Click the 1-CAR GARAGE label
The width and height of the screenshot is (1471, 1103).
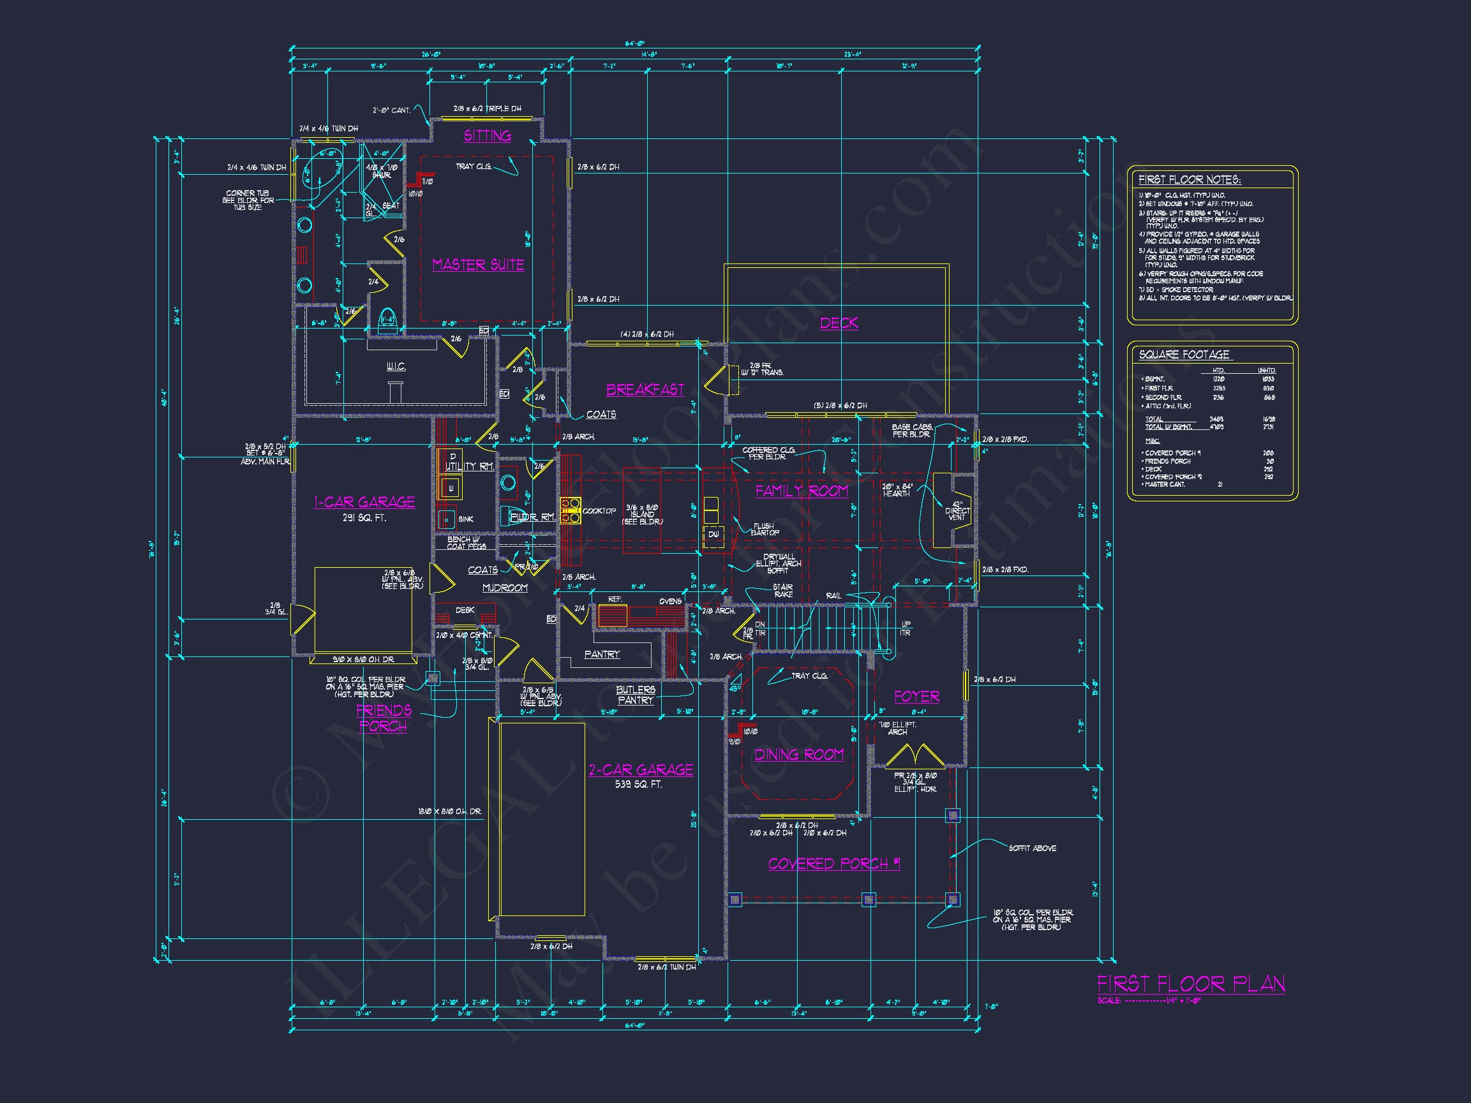click(364, 502)
